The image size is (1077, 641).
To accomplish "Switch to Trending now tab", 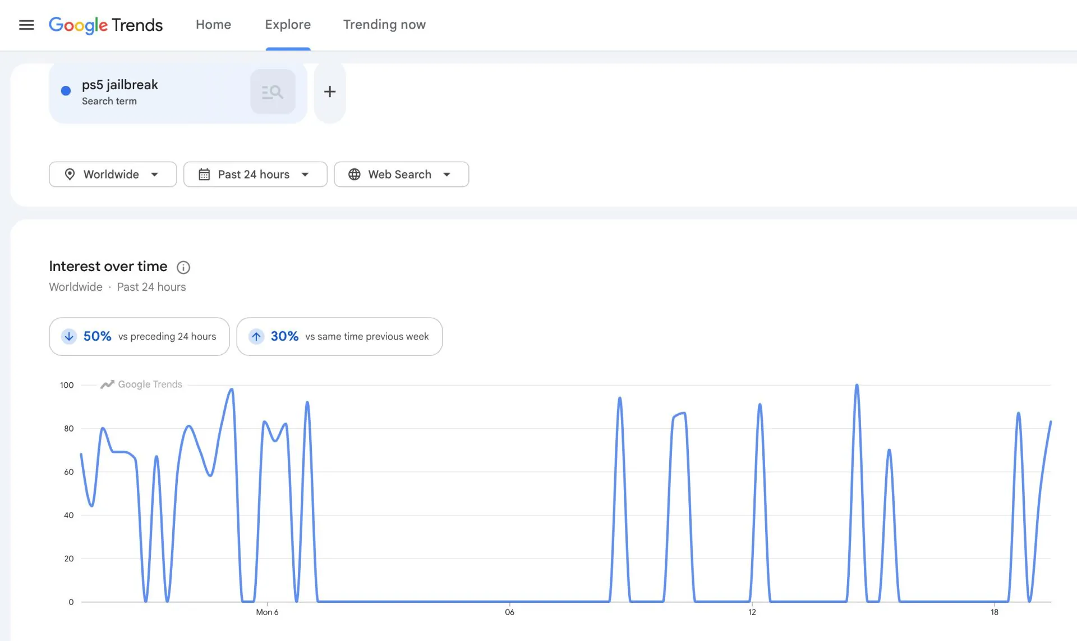I will tap(384, 25).
